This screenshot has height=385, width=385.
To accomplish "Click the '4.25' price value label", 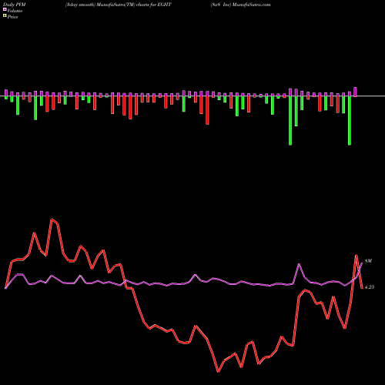I will 370,287.
